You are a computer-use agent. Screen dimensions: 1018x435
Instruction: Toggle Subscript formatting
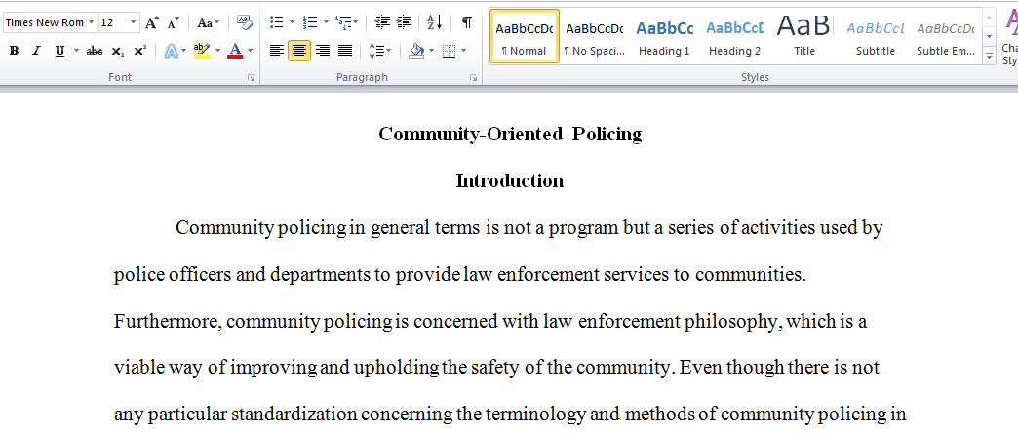(x=118, y=51)
